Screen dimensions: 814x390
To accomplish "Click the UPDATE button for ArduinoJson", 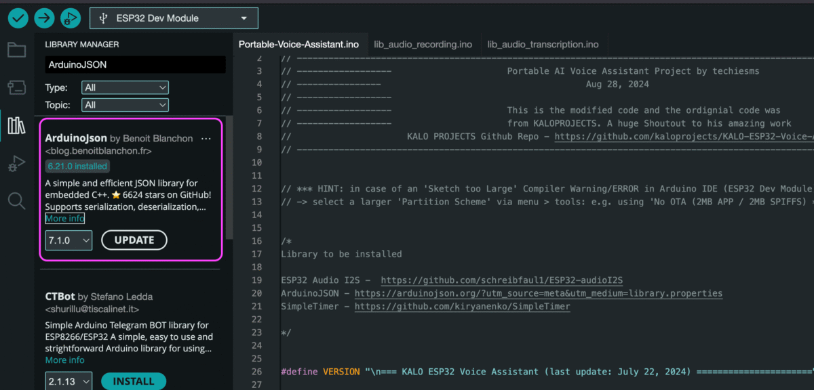I will 134,240.
